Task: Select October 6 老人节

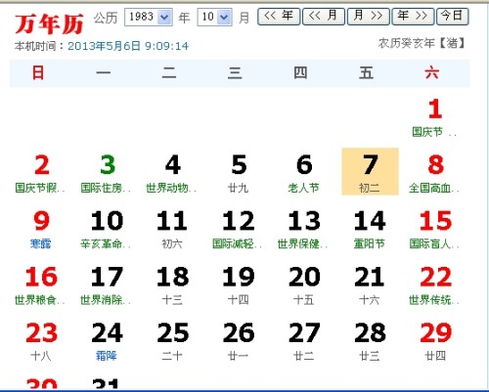Action: (x=304, y=174)
